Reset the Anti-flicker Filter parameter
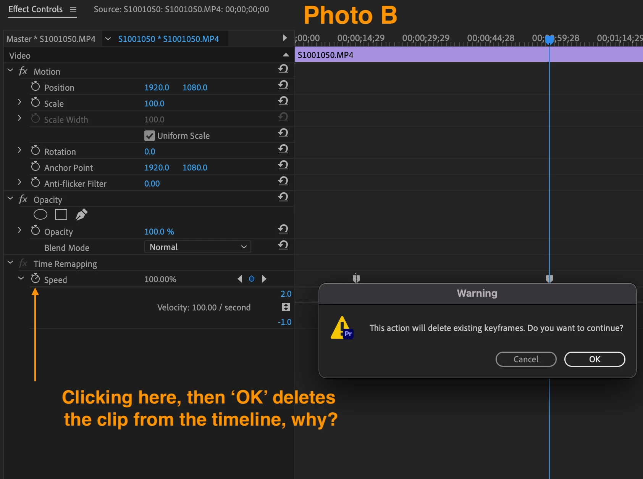This screenshot has height=479, width=643. click(x=283, y=181)
